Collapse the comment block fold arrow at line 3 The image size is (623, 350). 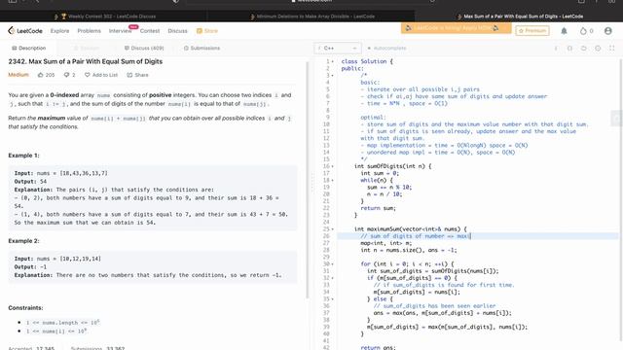point(333,76)
